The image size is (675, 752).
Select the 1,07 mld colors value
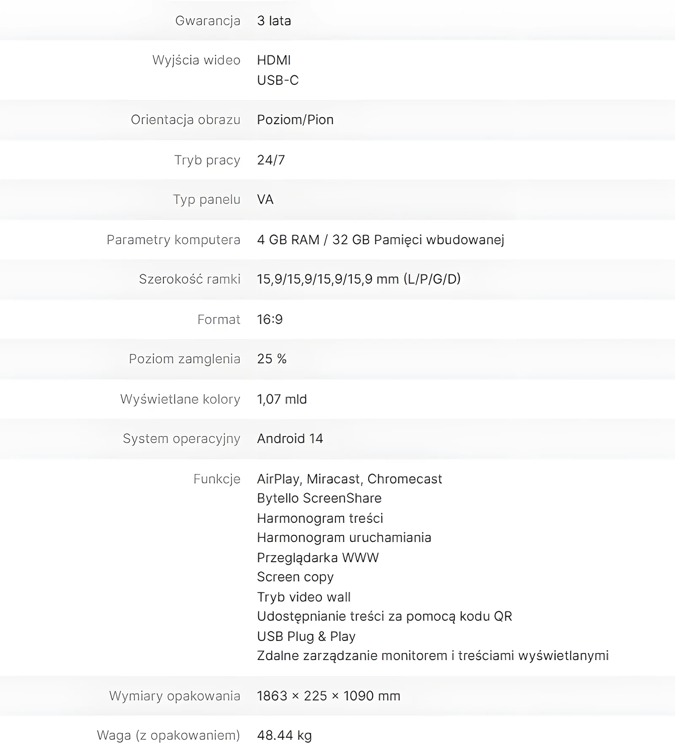click(282, 399)
